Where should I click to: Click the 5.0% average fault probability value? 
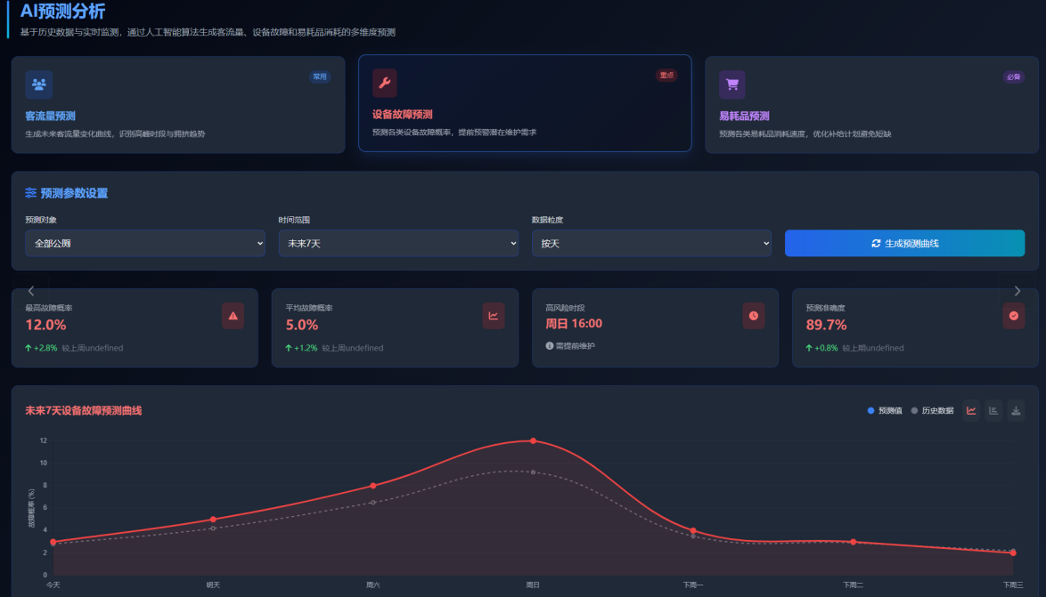[x=302, y=325]
